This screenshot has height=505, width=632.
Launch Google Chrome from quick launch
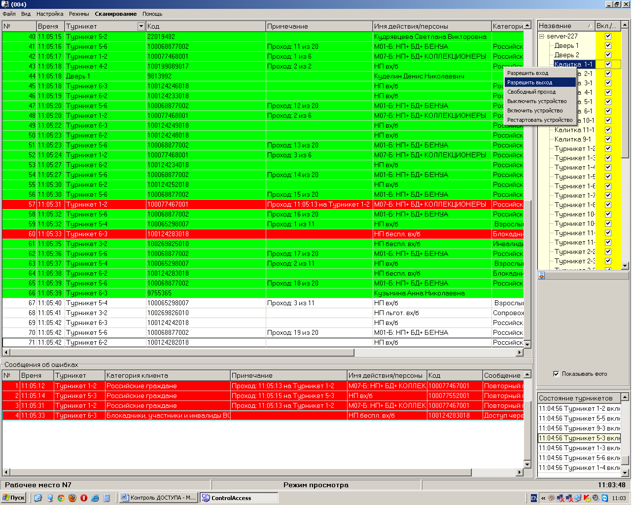click(x=61, y=498)
